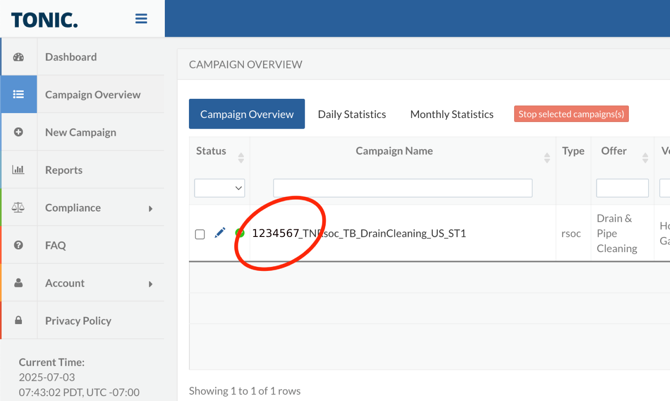
Task: Expand the Account submenu arrow
Action: [x=151, y=284]
